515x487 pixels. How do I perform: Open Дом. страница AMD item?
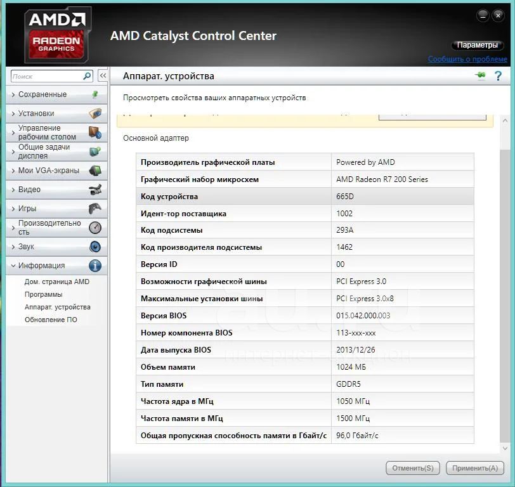pyautogui.click(x=56, y=282)
